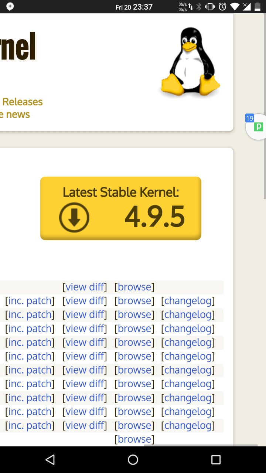Go back with Android back triangle
266x473 pixels.
50,459
